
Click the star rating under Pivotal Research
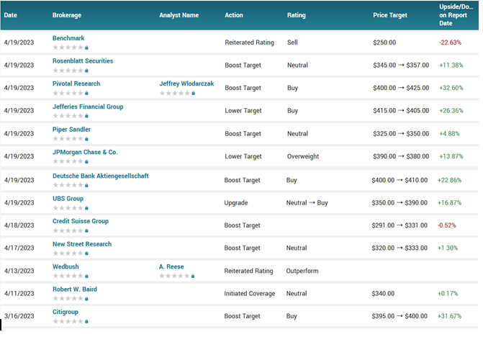(68, 93)
